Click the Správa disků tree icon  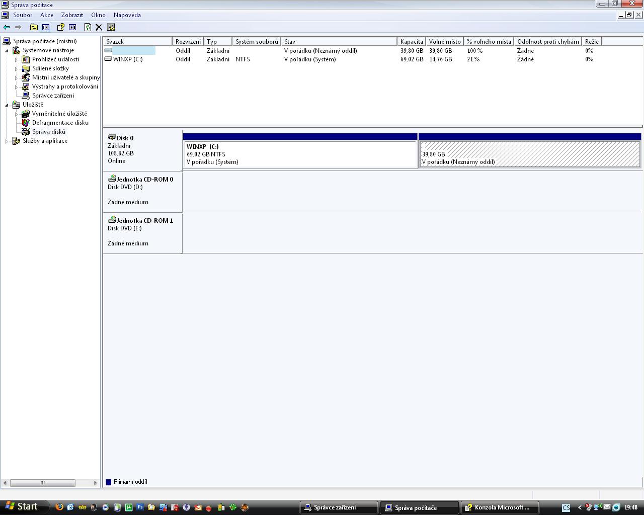[x=26, y=132]
